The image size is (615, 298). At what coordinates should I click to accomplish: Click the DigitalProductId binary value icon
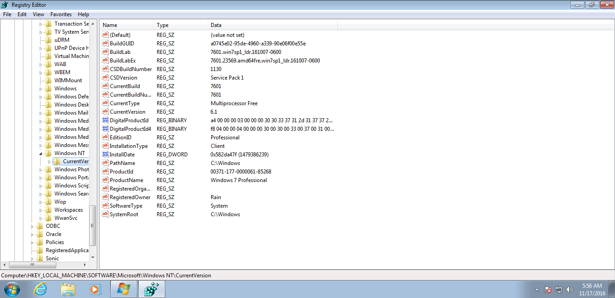[105, 120]
